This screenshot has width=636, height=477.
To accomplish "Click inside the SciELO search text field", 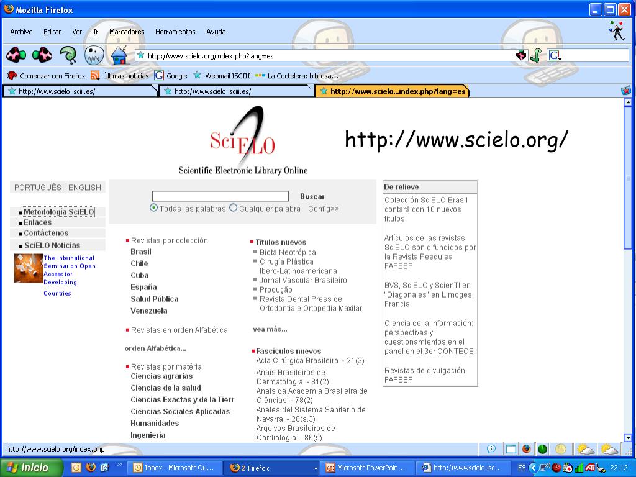I will point(220,196).
